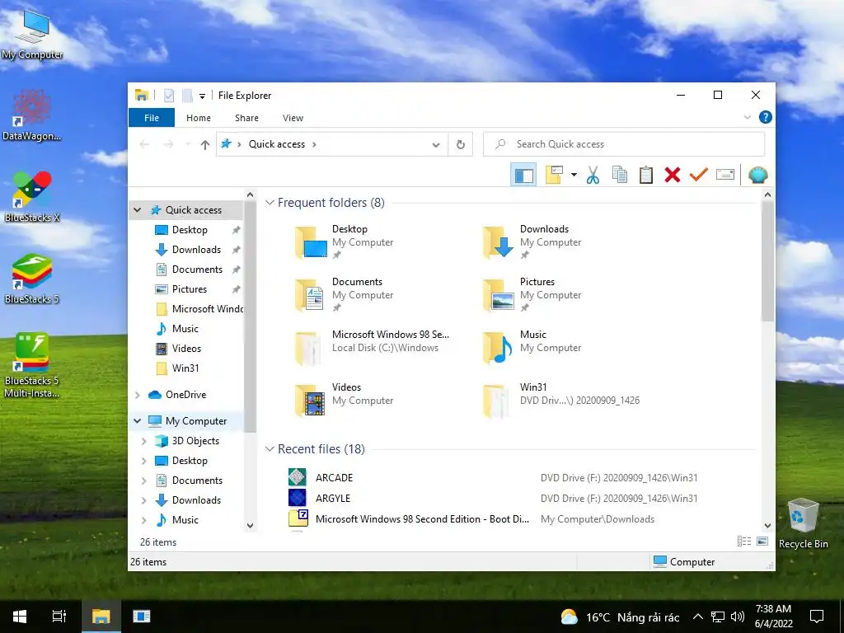Select Desktop under Quick access in sidebar
The image size is (844, 633).
click(189, 230)
